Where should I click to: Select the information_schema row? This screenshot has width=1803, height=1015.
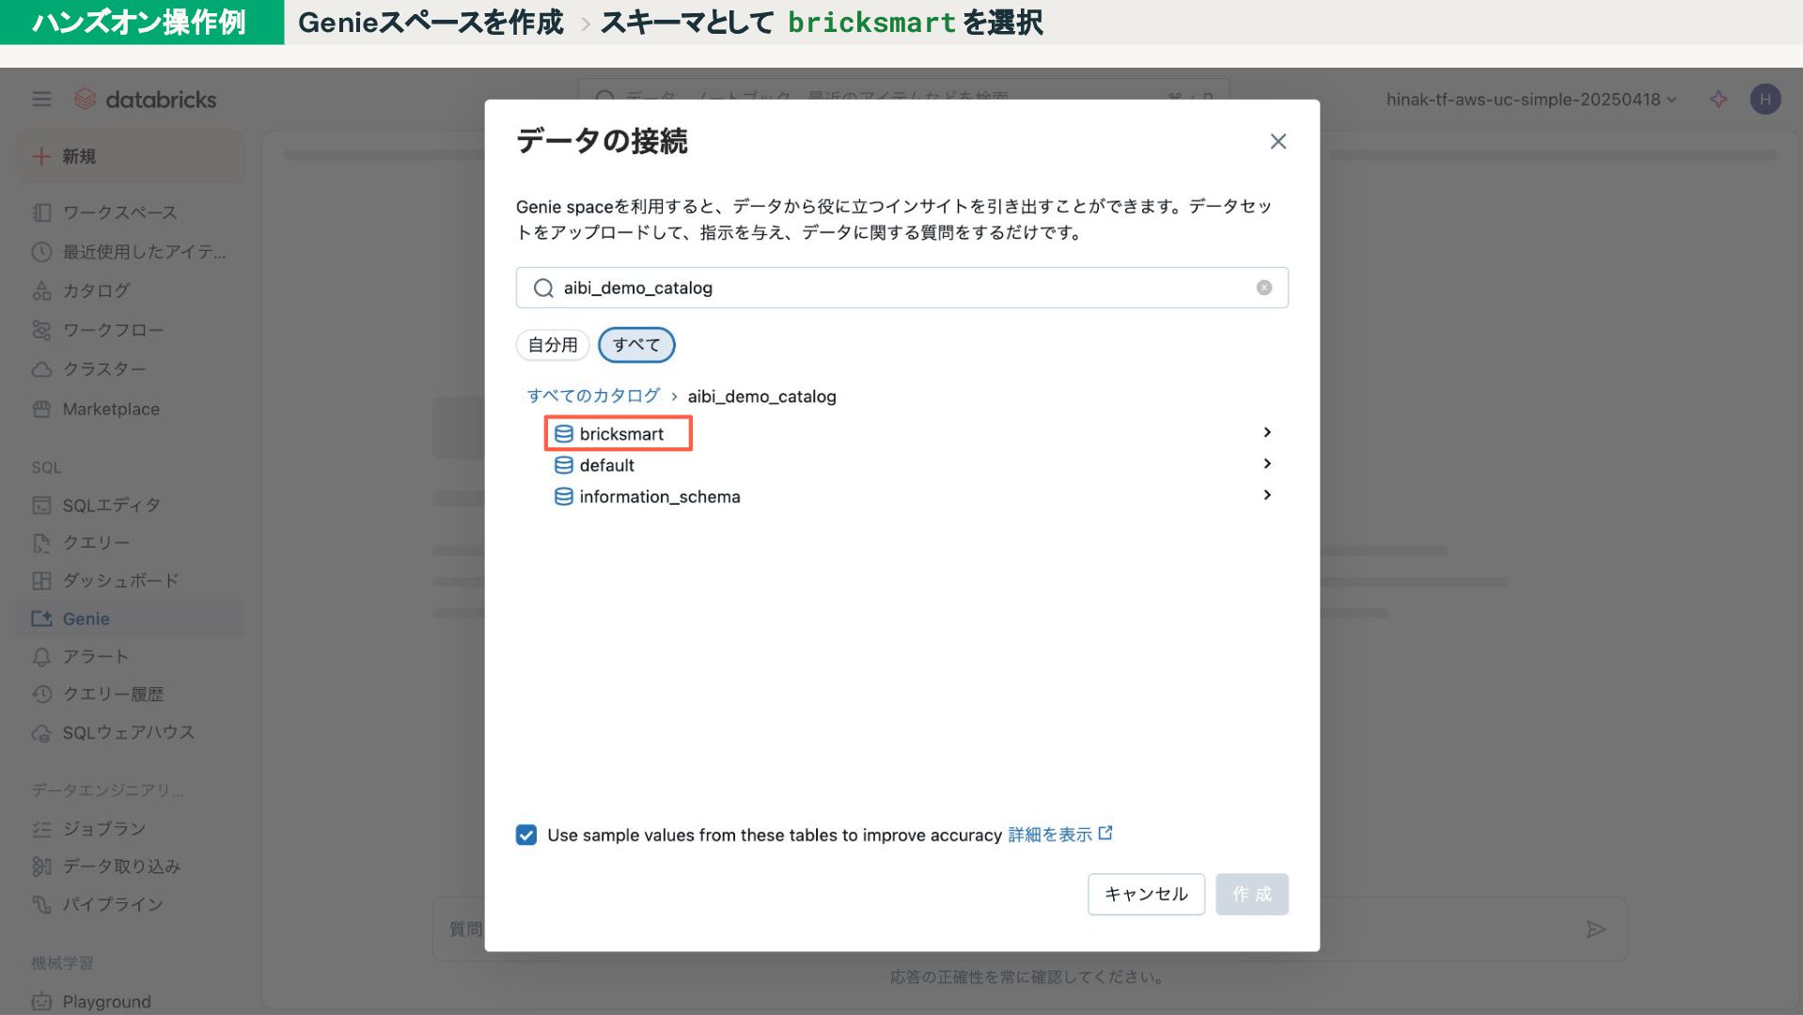(910, 496)
